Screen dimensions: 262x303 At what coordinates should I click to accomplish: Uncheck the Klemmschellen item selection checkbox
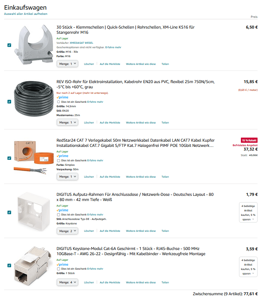coord(9,45)
